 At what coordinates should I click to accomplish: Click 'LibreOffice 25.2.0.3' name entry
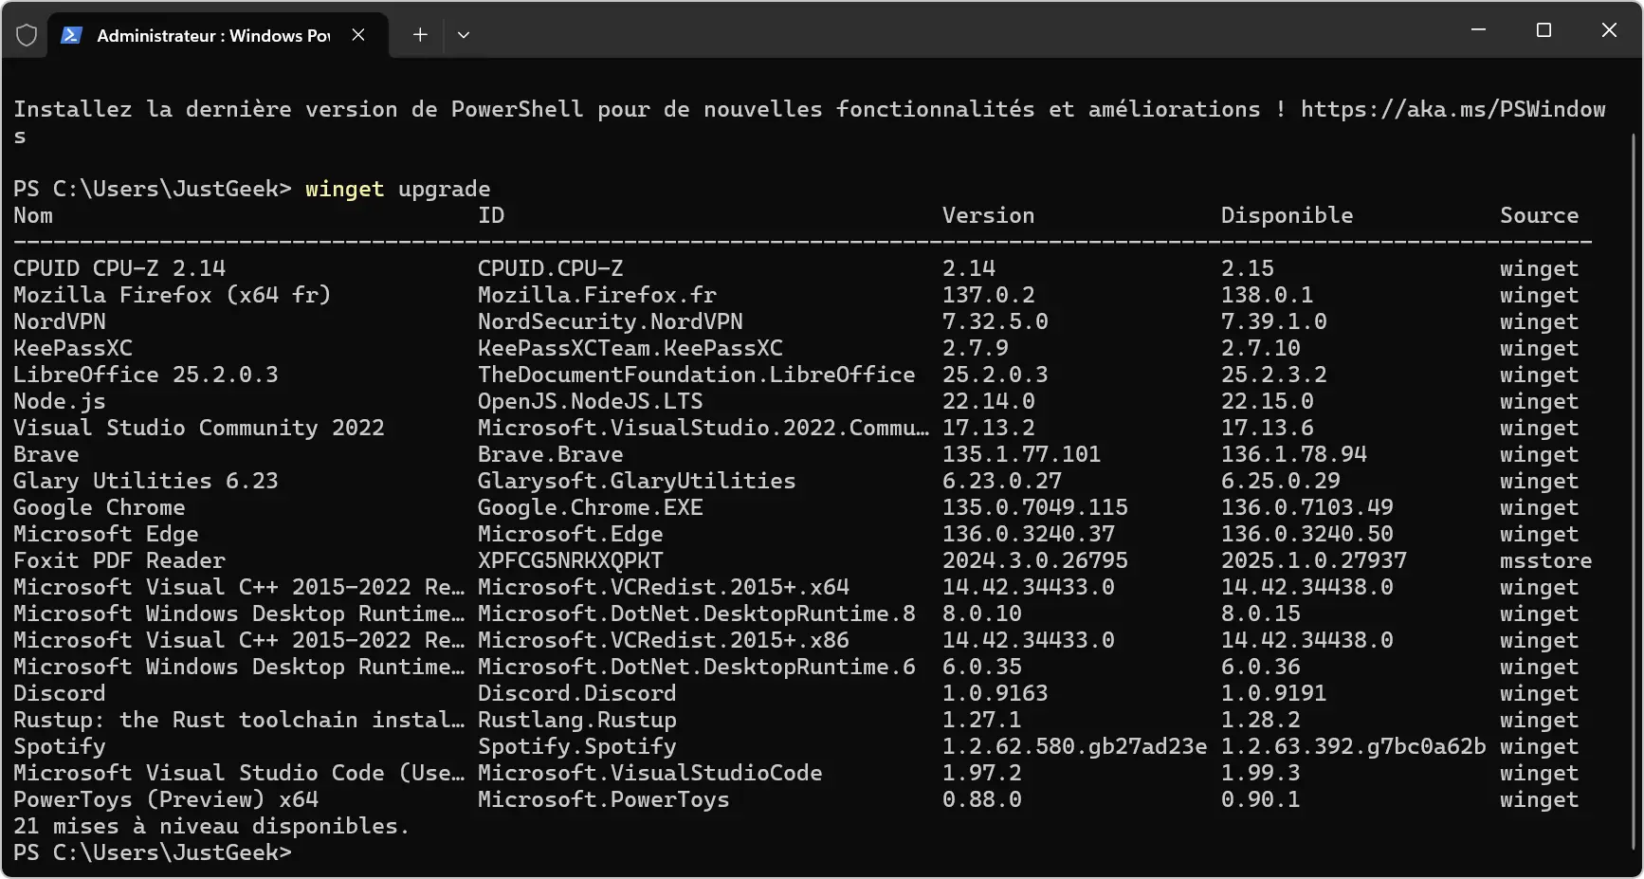(146, 375)
